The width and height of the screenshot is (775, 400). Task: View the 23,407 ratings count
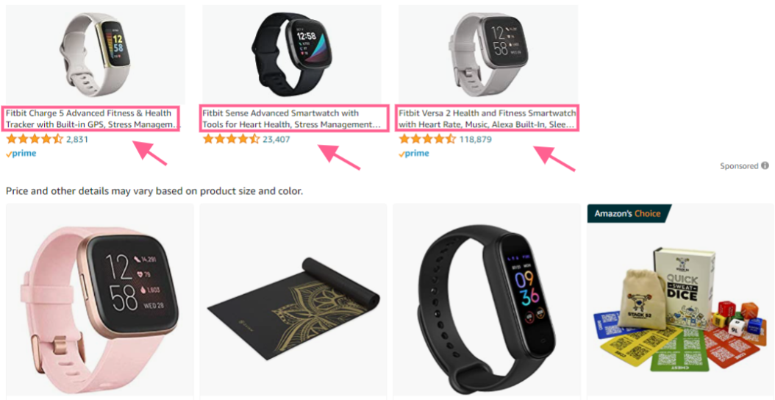click(x=276, y=140)
